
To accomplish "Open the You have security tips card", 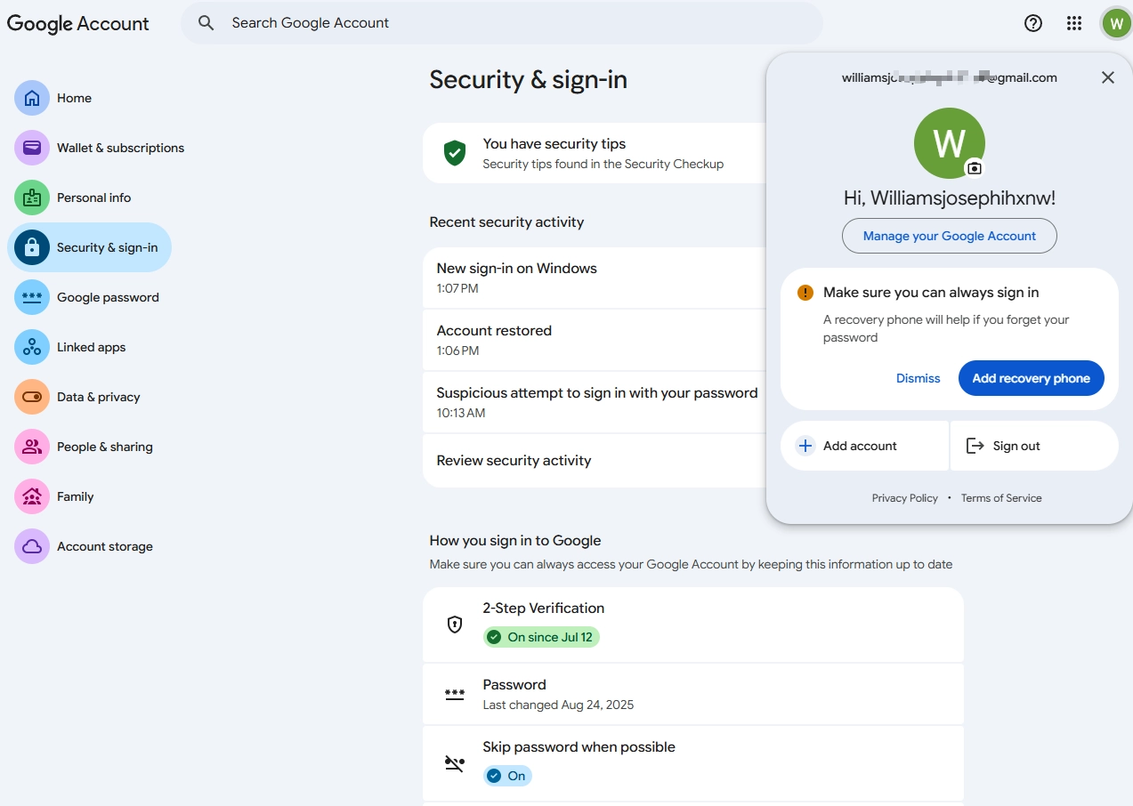I will tap(595, 153).
